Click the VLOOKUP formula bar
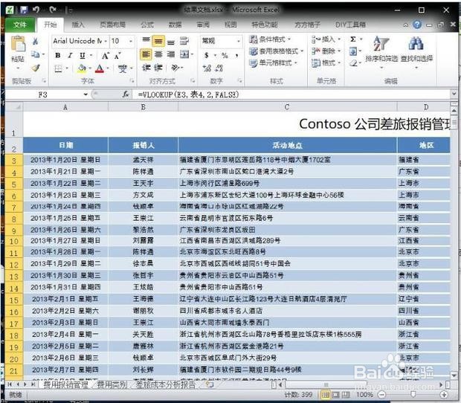Image resolution: width=461 pixels, height=403 pixels. coord(292,94)
